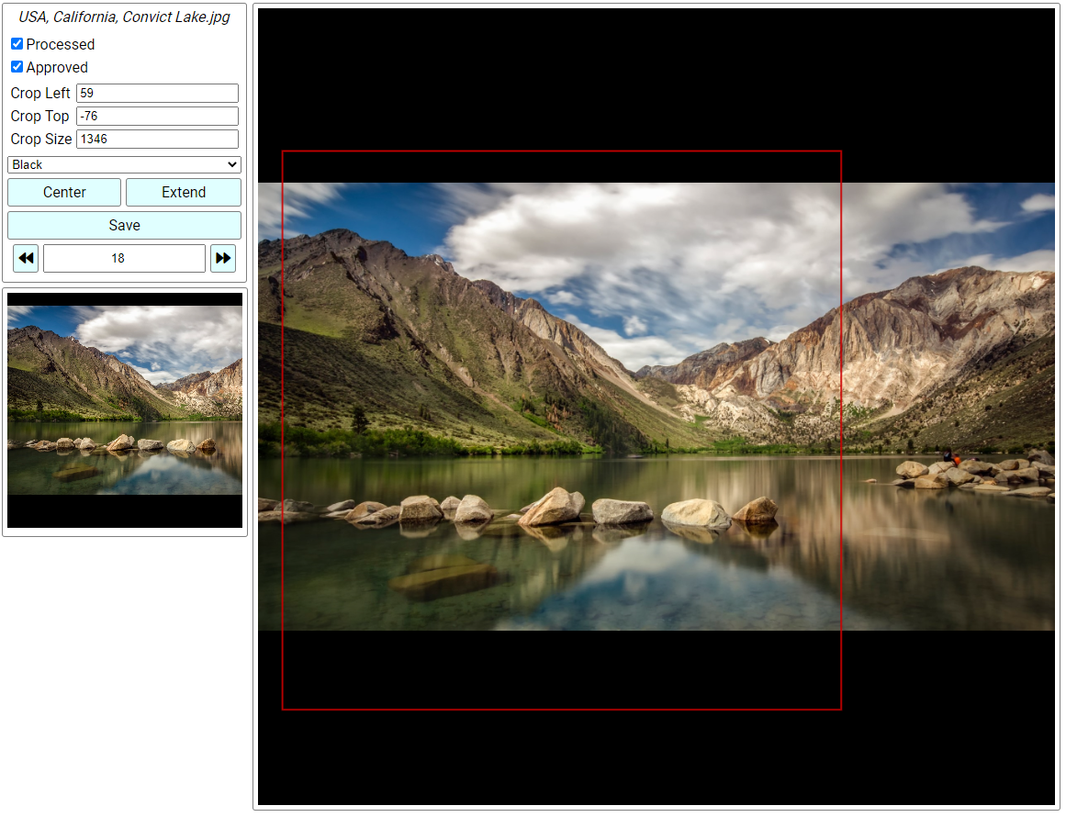Viewport: 1066px width, 817px height.
Task: Click the large center rock in the main image
Action: tap(553, 507)
